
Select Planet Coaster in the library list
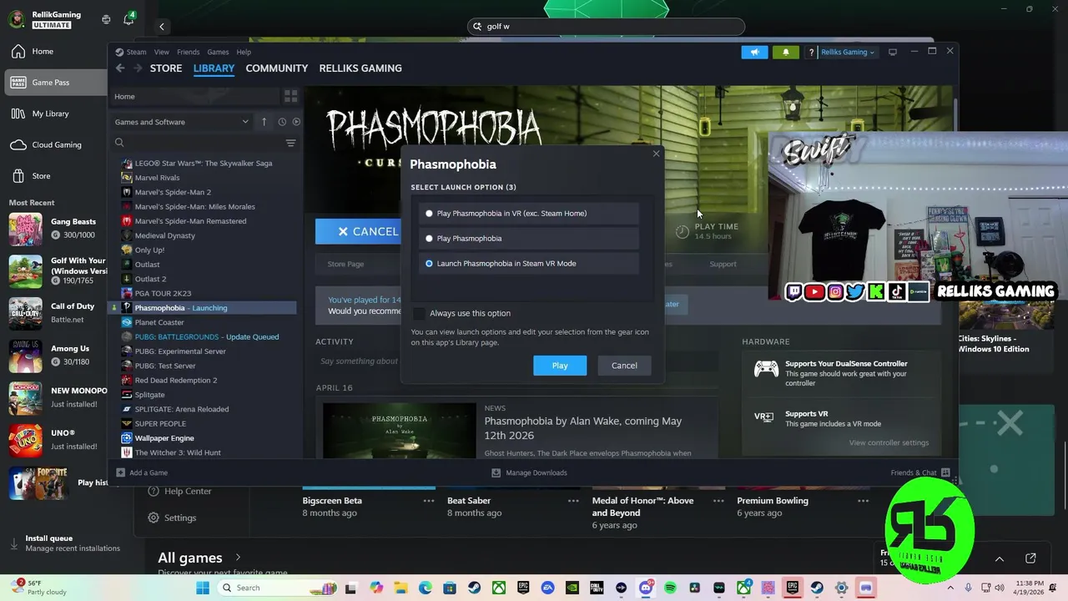tap(159, 322)
